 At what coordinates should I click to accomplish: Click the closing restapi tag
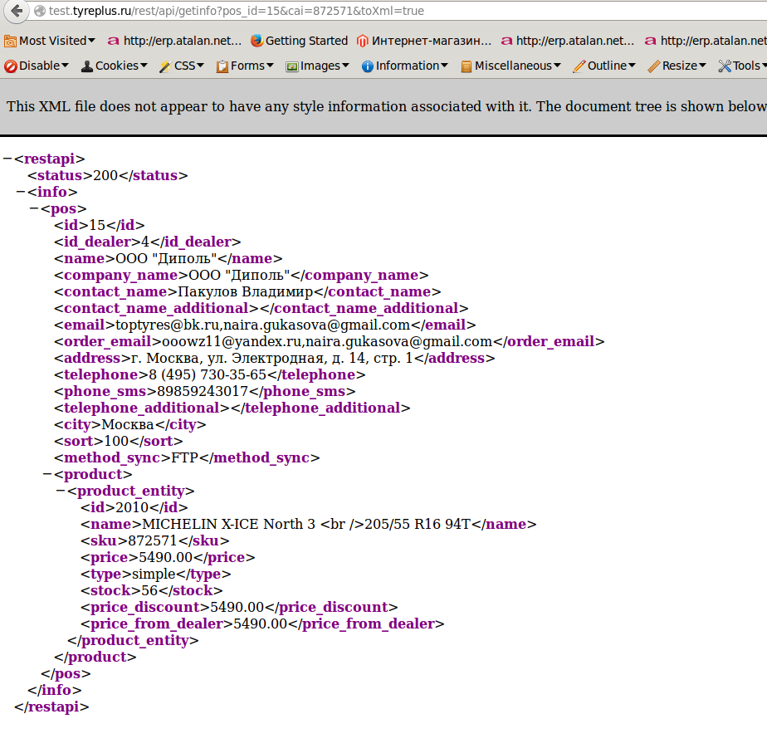click(x=51, y=707)
